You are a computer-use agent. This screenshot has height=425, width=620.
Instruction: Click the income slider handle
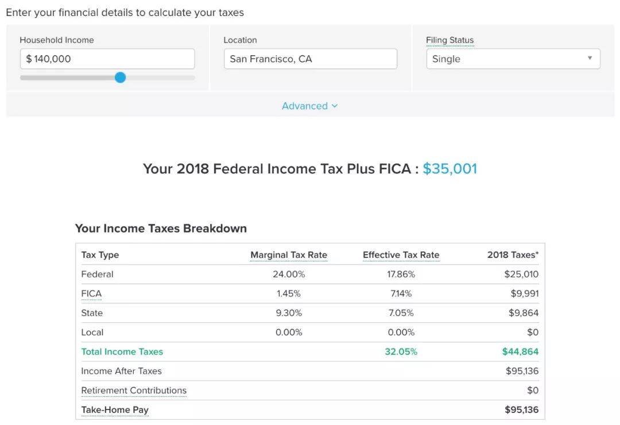click(120, 78)
